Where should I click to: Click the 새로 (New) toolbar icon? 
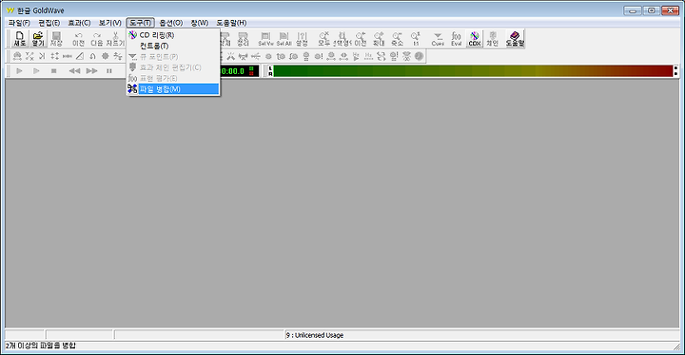pyautogui.click(x=20, y=38)
